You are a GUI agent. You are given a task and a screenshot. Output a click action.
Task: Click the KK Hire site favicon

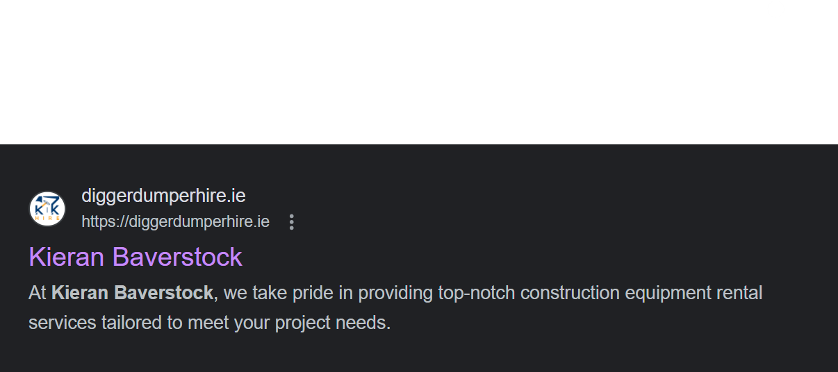tap(47, 209)
